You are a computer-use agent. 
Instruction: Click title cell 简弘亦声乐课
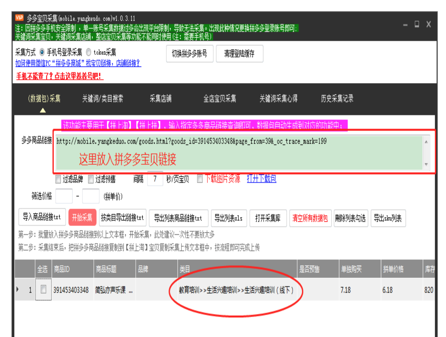pos(115,290)
